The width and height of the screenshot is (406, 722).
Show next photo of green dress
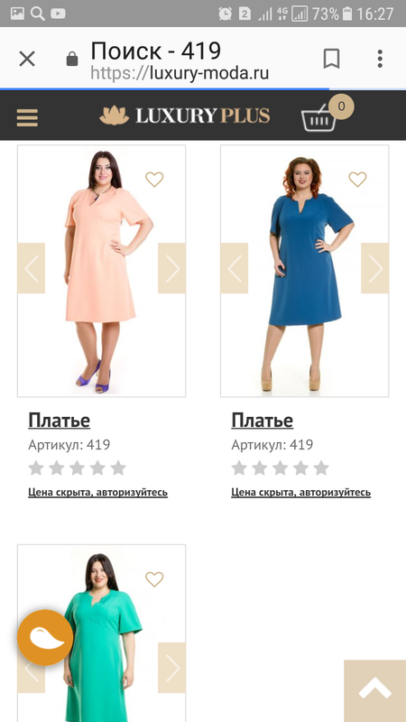click(x=171, y=668)
